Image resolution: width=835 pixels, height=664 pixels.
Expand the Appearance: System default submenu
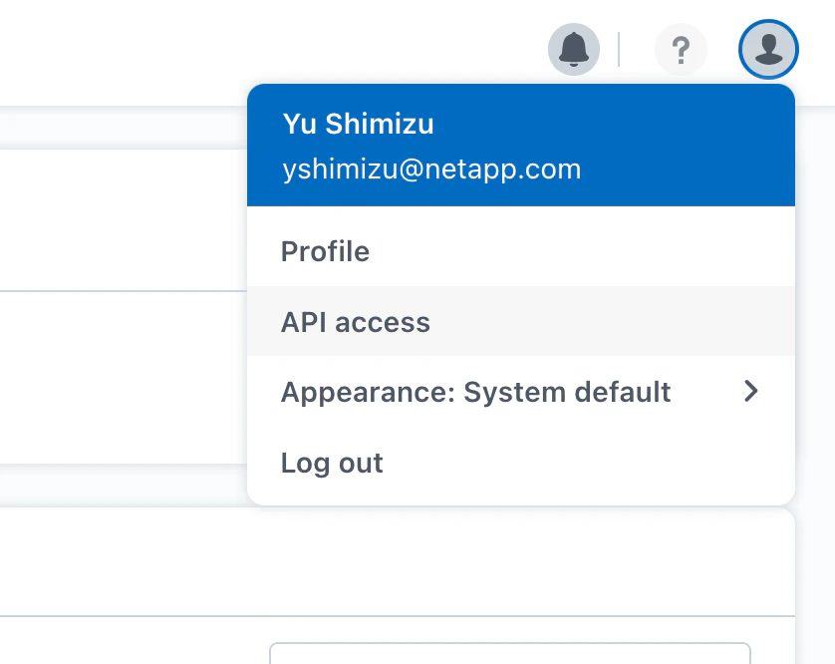click(x=521, y=392)
